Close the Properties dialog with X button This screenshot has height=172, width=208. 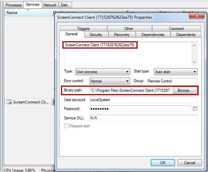click(197, 16)
